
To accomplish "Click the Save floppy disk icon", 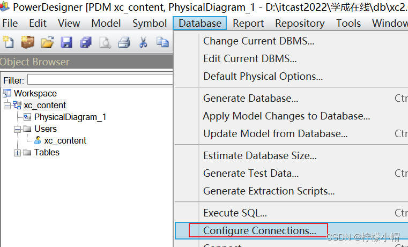I will 66,42.
